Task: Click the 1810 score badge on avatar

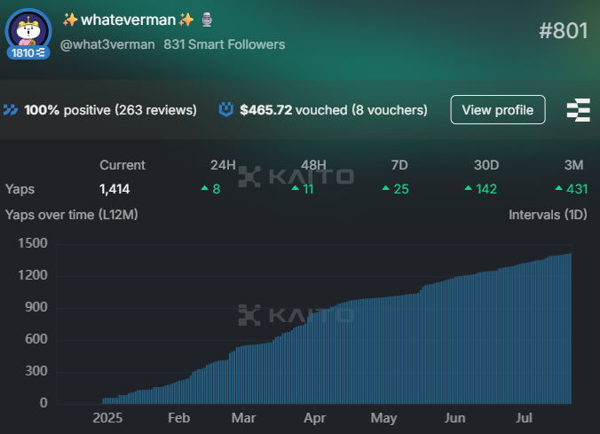Action: tap(28, 53)
